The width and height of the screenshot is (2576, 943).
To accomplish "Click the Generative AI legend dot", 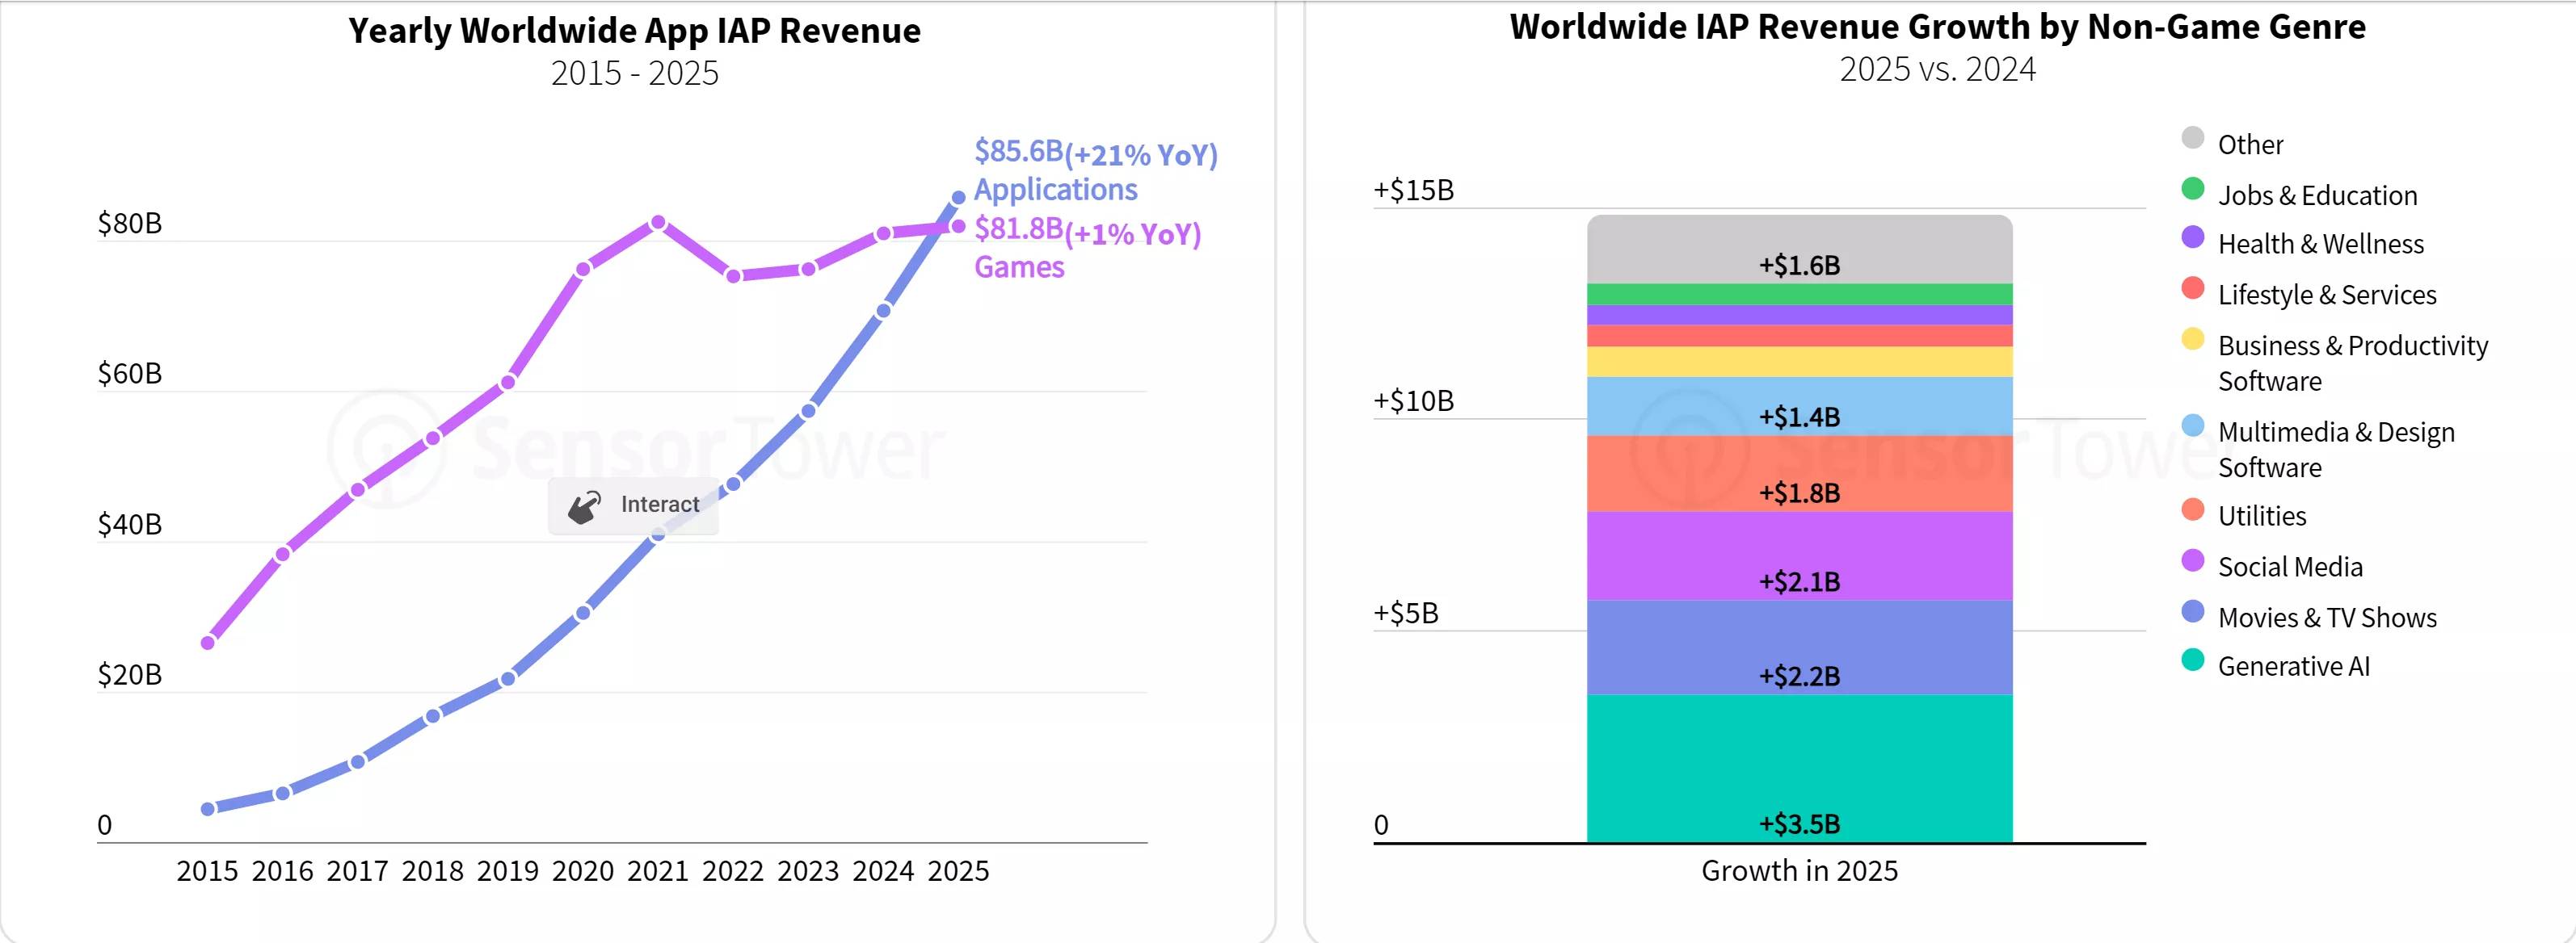I will pyautogui.click(x=2192, y=660).
